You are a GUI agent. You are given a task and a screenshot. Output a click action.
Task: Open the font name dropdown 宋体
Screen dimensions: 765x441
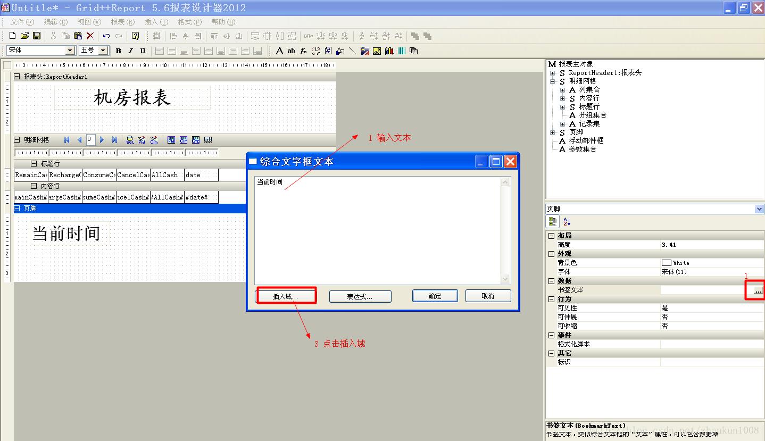[70, 50]
